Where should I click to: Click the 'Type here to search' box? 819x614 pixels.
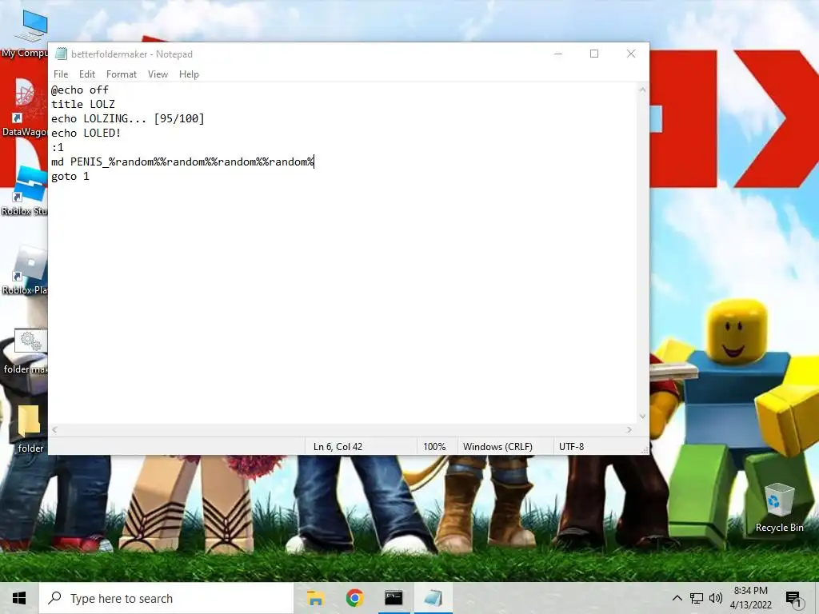click(x=166, y=598)
